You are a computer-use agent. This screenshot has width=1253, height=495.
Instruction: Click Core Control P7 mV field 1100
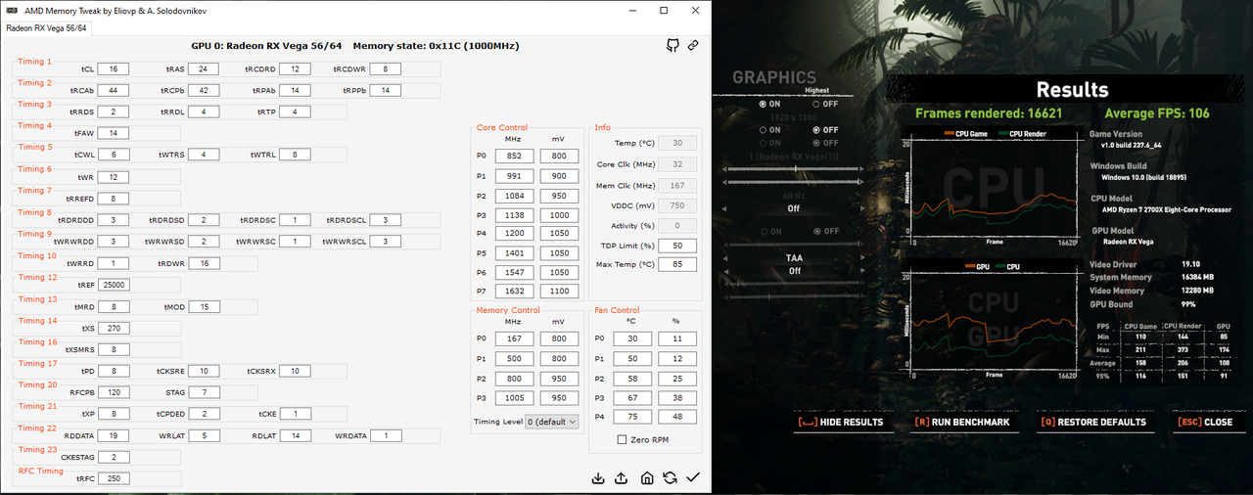tap(559, 292)
